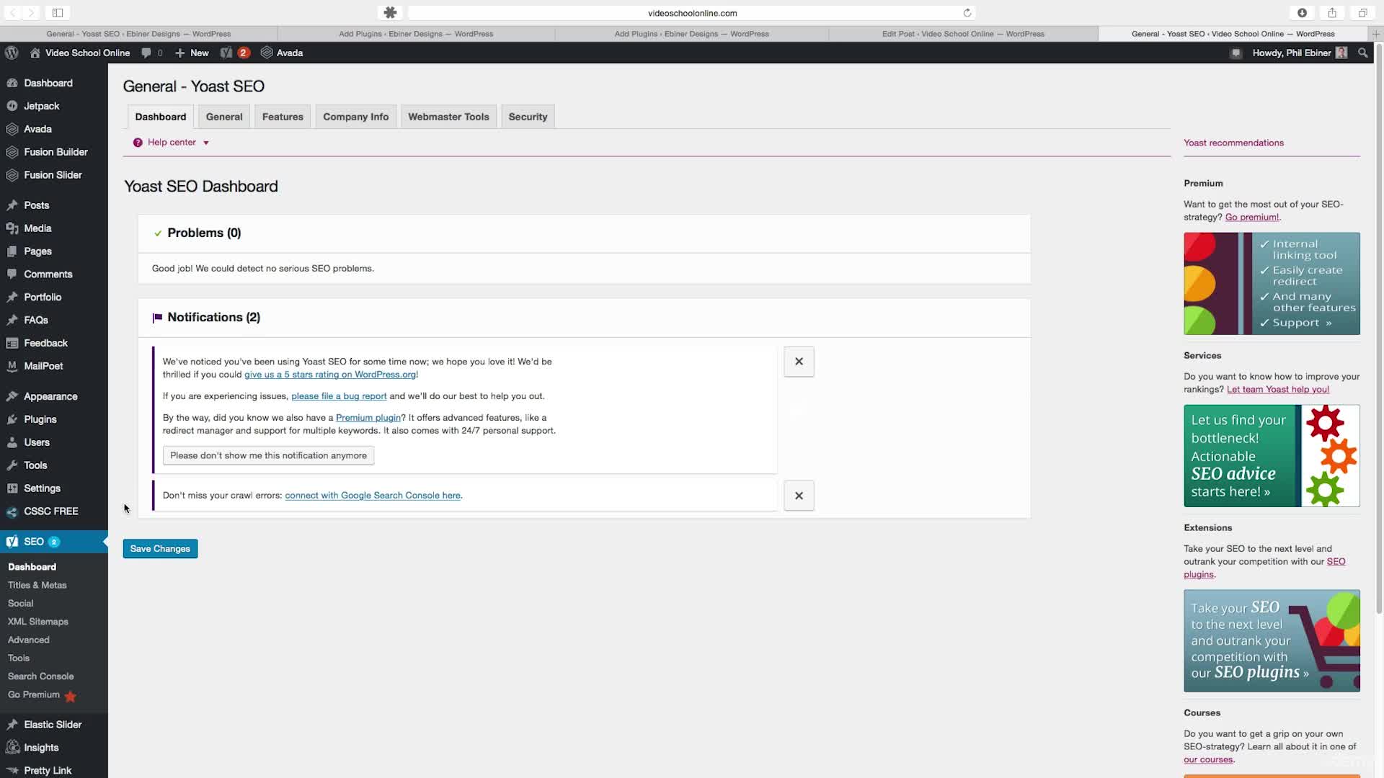Click Go premium link in sidebar

point(1252,218)
